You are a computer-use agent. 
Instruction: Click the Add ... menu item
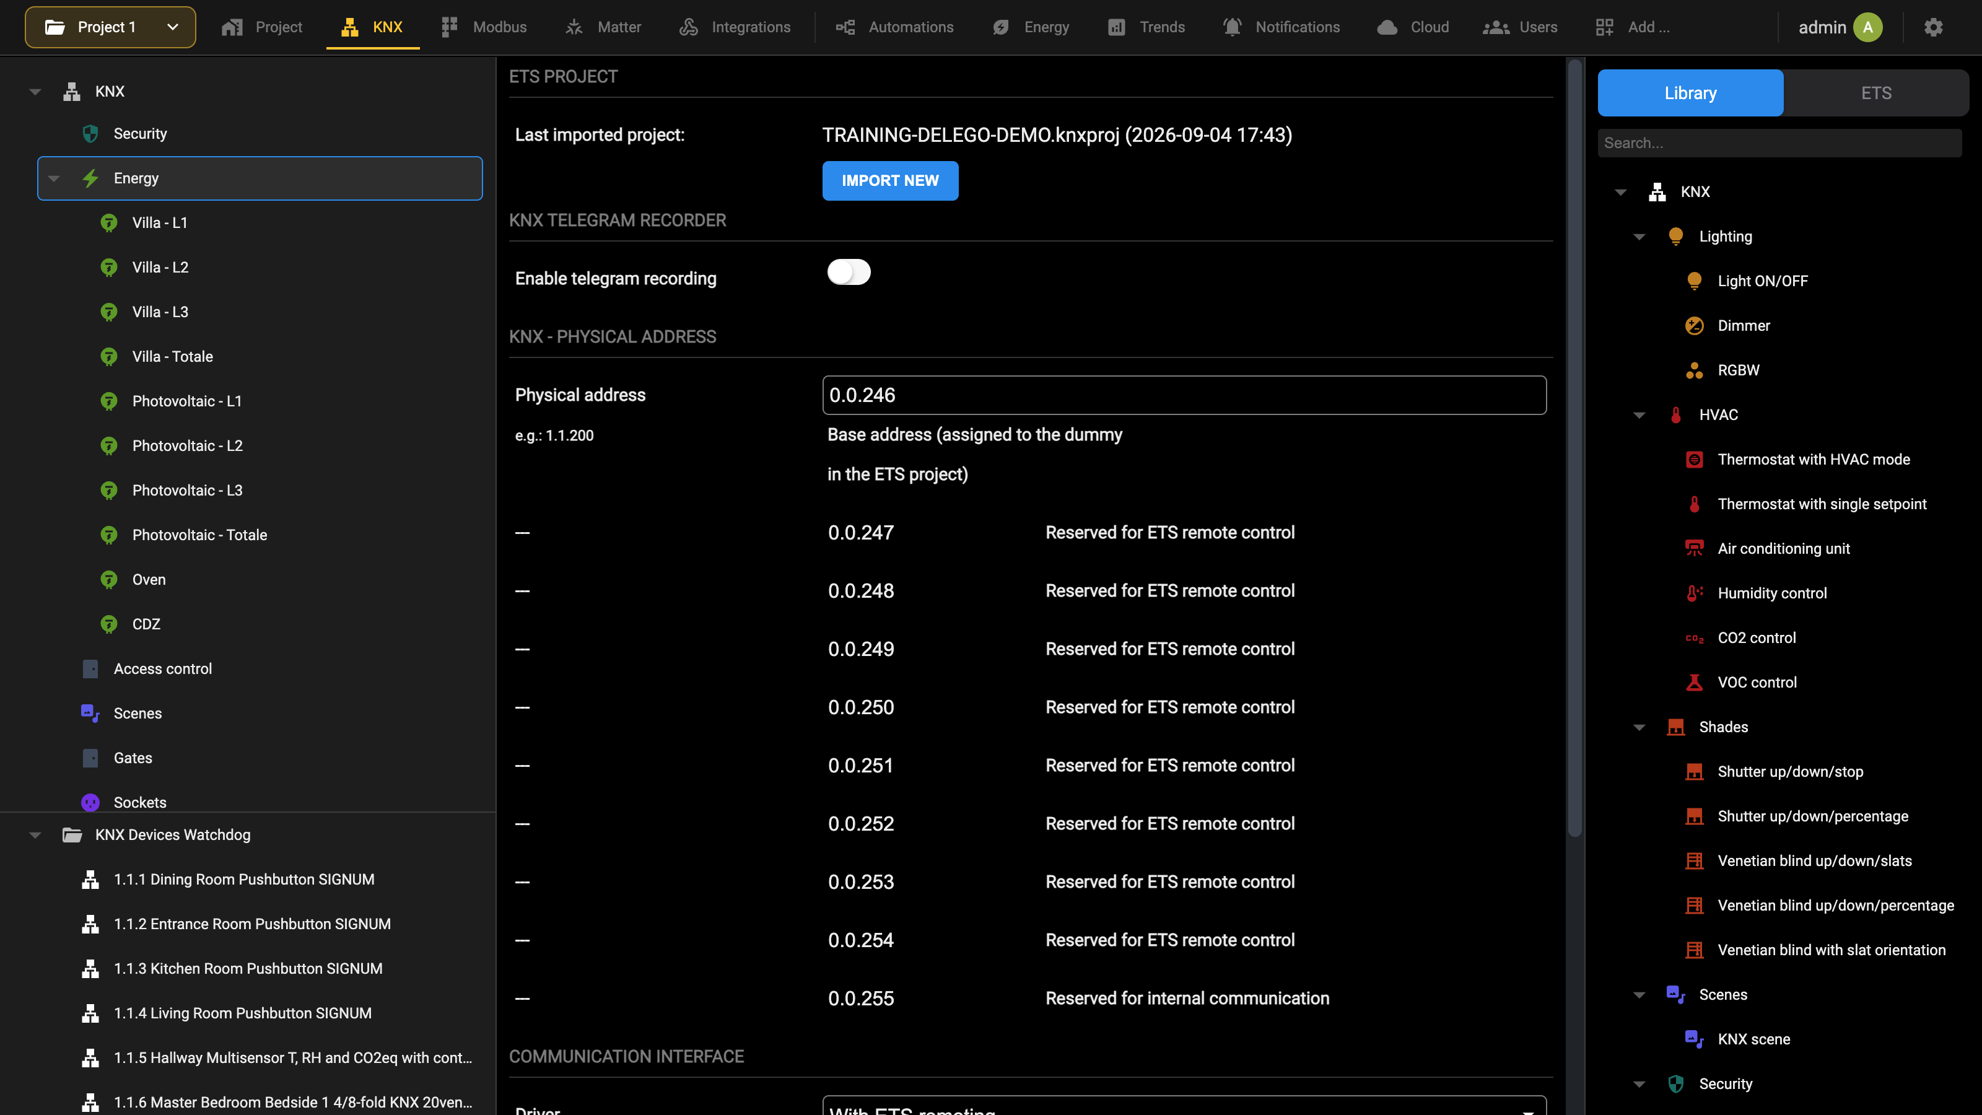point(1632,28)
